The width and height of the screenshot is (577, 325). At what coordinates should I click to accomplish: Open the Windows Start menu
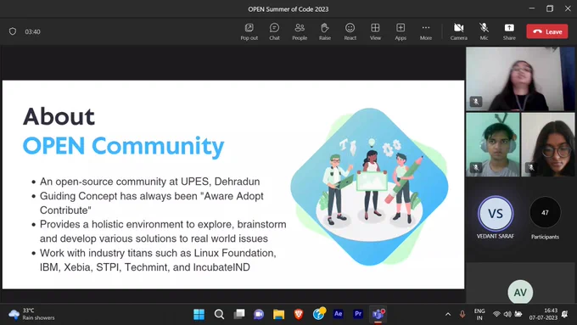pyautogui.click(x=199, y=314)
